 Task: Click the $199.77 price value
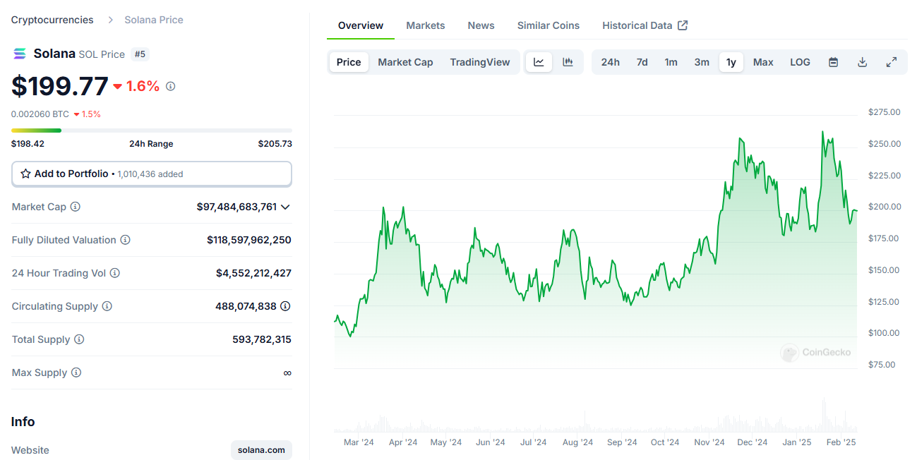[x=60, y=86]
